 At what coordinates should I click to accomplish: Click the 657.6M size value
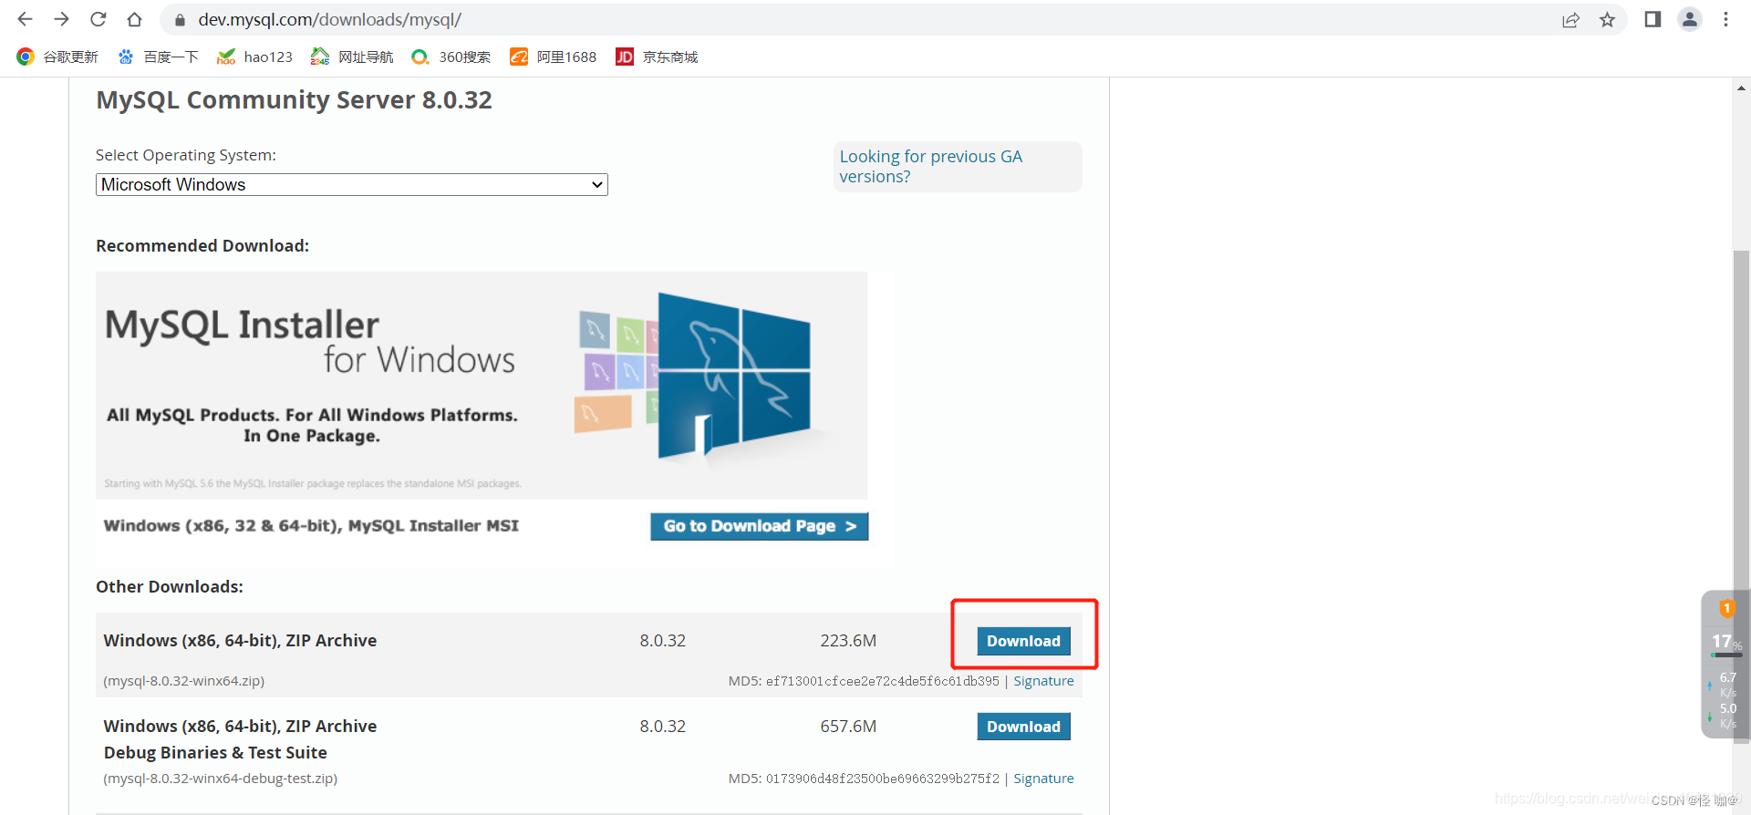pyautogui.click(x=848, y=727)
